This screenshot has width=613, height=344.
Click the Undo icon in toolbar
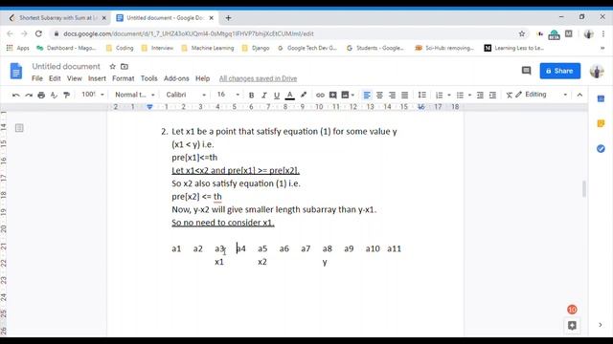[x=15, y=95]
